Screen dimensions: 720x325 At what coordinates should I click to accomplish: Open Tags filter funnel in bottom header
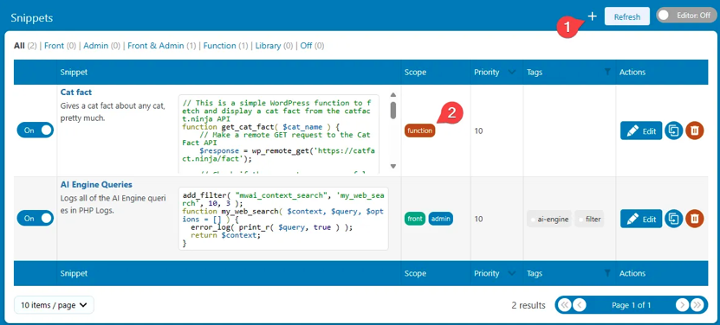point(607,273)
